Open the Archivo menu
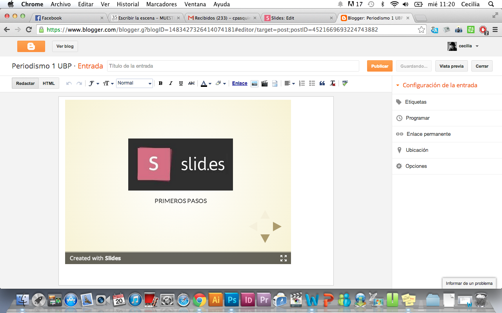Image resolution: width=502 pixels, height=313 pixels. 60,4
